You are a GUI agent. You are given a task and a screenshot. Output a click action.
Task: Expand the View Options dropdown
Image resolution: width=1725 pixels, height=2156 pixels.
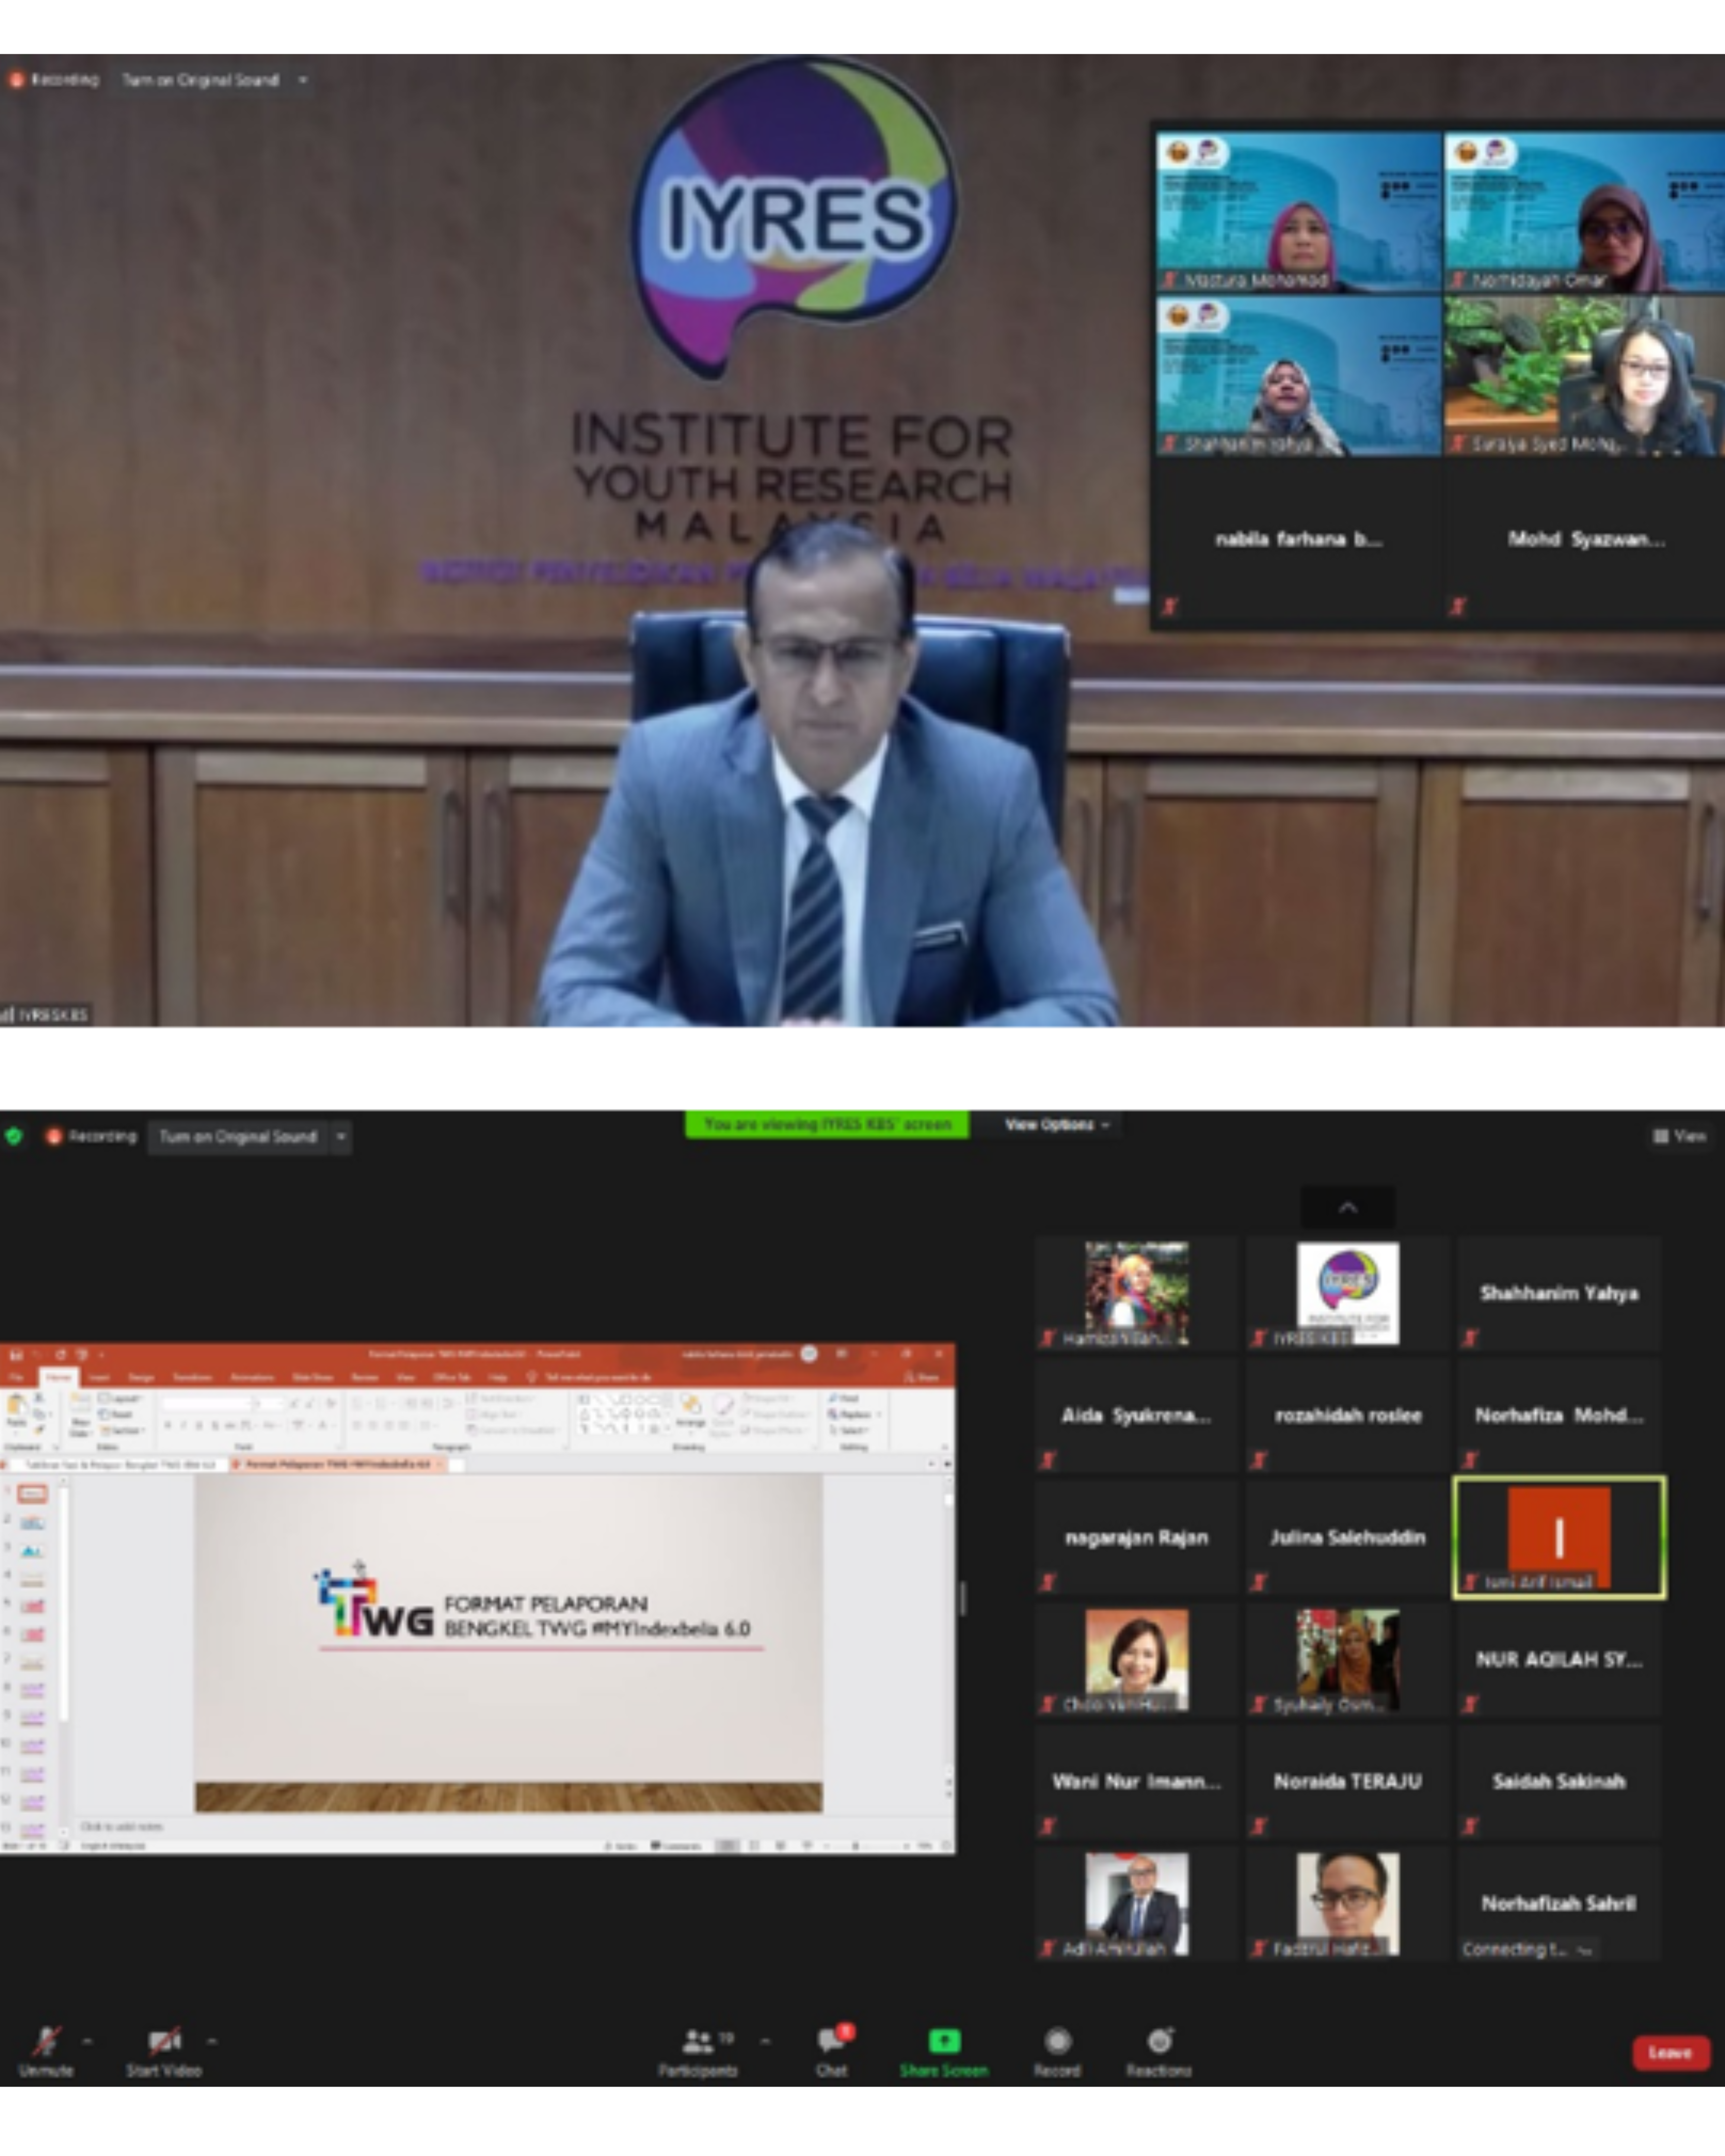tap(1057, 1125)
